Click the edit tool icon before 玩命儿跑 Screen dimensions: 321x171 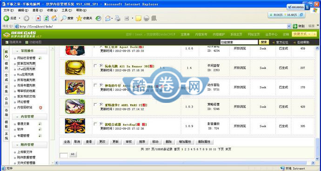coord(101,66)
